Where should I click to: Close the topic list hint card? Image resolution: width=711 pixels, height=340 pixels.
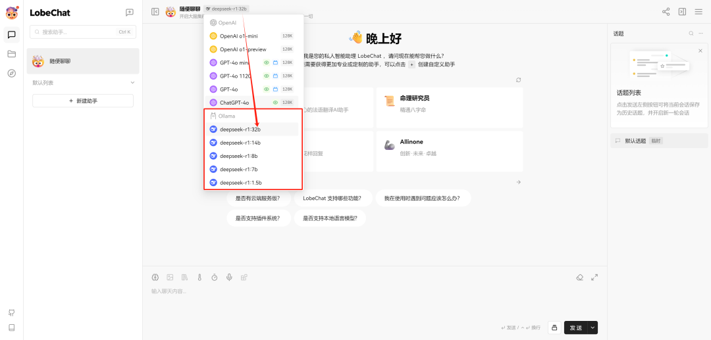coord(700,51)
